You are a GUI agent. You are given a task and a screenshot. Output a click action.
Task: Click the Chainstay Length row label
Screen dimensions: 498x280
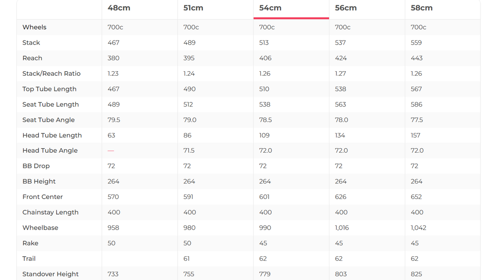[x=50, y=212]
